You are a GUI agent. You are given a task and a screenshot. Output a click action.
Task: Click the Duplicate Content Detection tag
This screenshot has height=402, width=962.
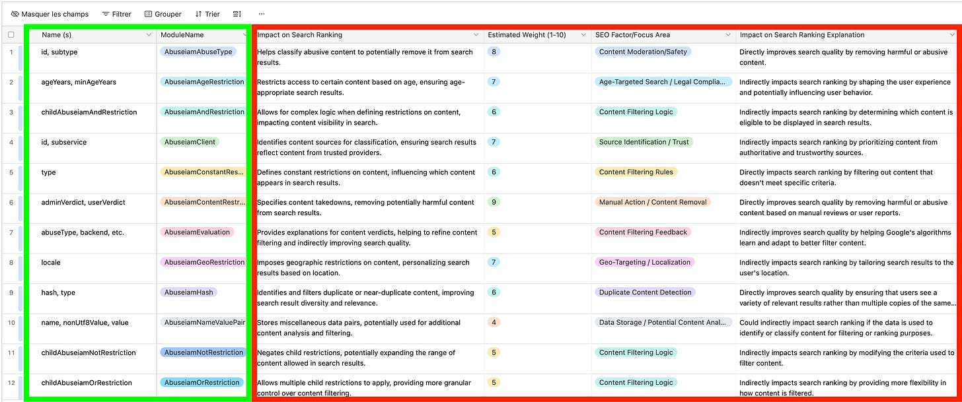click(x=646, y=292)
